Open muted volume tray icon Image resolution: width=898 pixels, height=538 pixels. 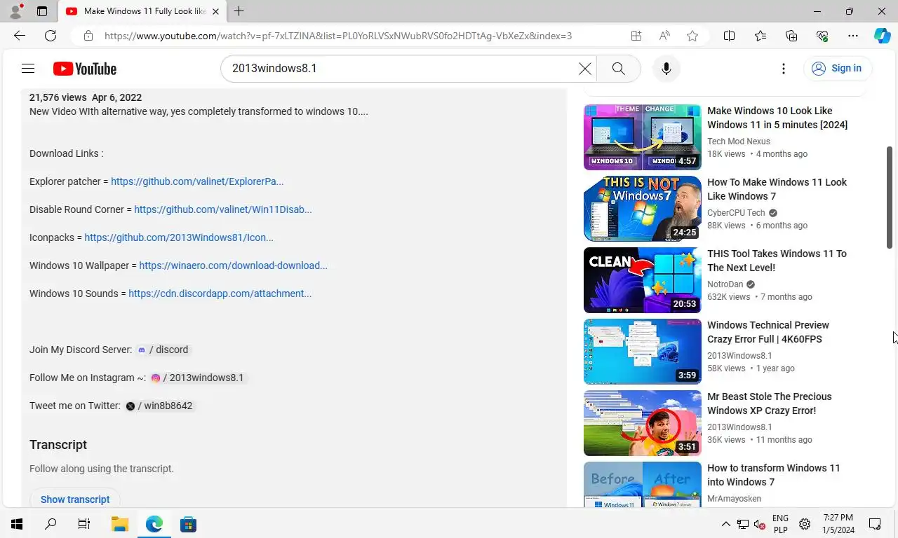point(760,524)
